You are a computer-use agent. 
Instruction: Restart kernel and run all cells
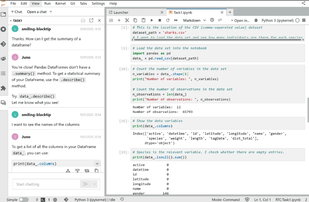pos(176,20)
